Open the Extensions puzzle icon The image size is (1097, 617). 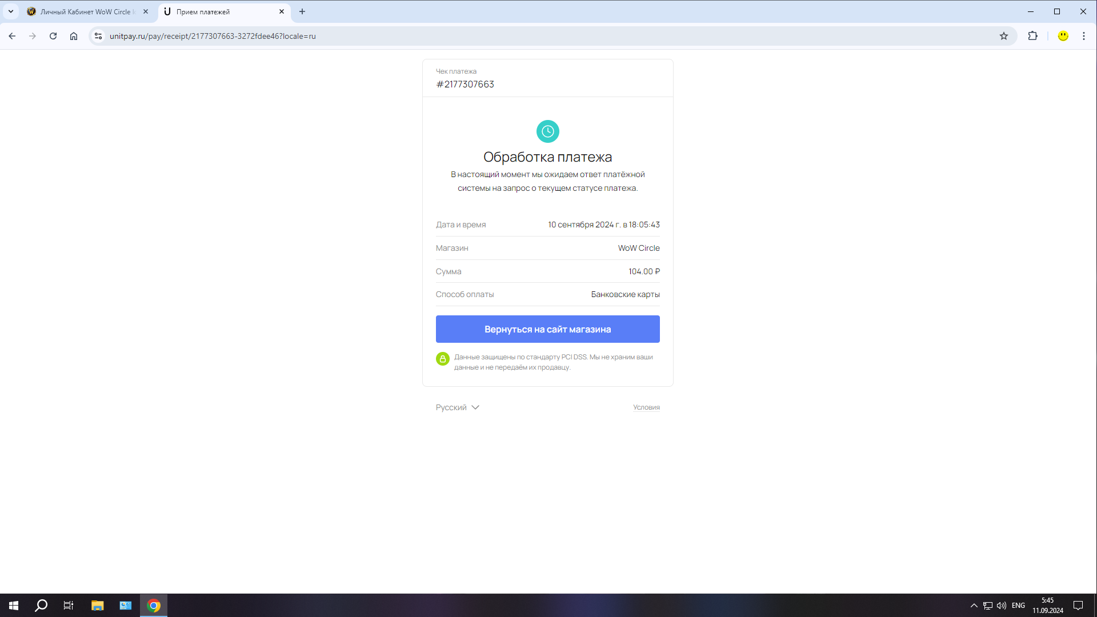coord(1032,36)
